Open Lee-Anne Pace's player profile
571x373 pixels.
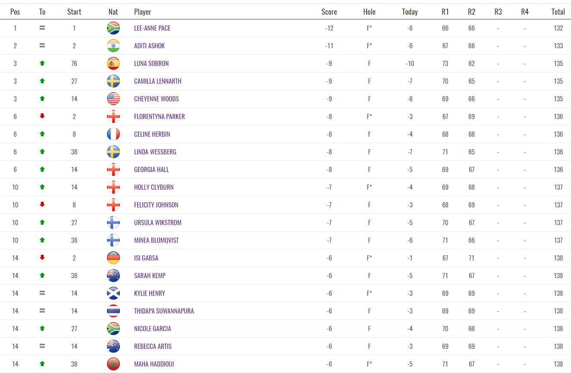152,28
